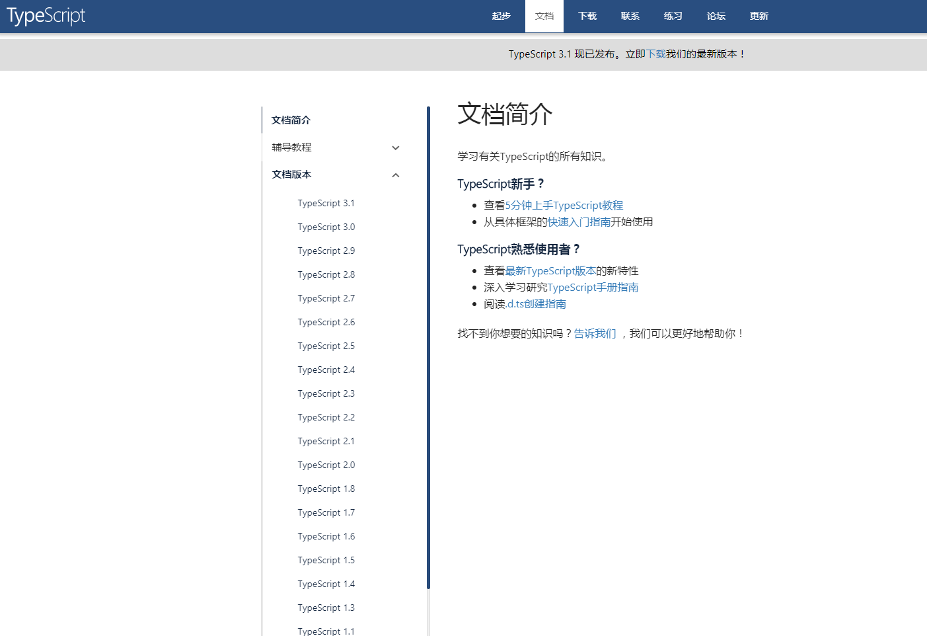Screen dimensions: 927x636
Task: Open the 联系 nav item
Action: tap(630, 16)
